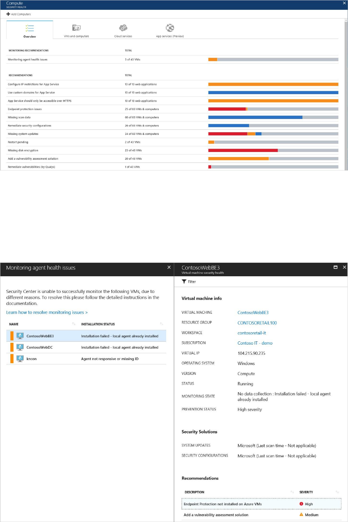
Task: Sort recommendations by DESCRIPTION arrows
Action: click(x=292, y=492)
